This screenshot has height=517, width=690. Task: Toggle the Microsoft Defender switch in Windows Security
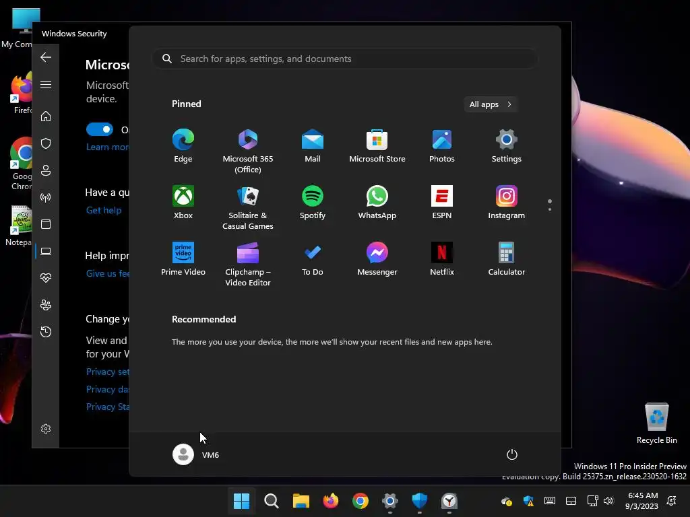coord(100,129)
